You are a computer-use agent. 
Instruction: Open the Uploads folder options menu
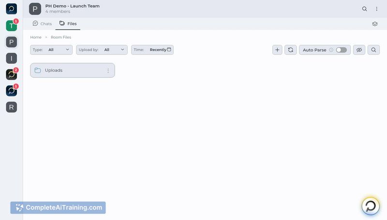[108, 70]
